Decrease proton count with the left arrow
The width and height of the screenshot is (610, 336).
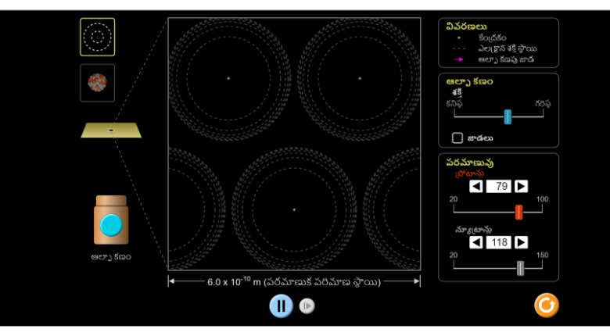tap(476, 187)
